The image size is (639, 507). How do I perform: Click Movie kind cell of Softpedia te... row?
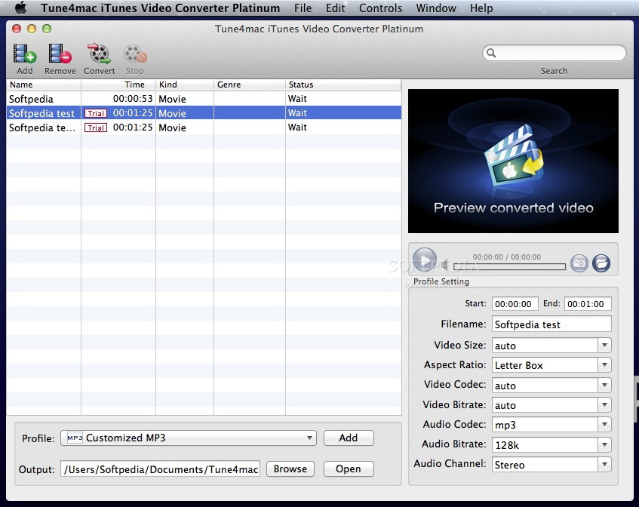click(172, 128)
